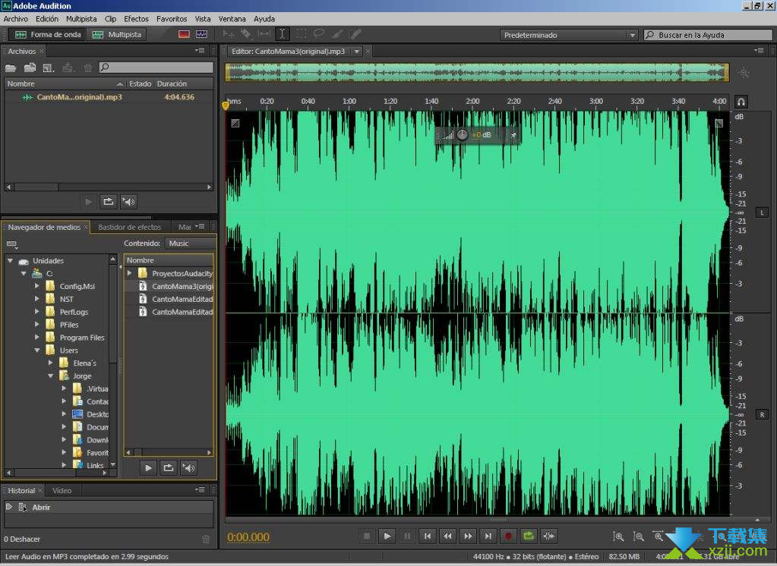
Task: Select the Spot Healing Brush tool
Action: point(355,33)
